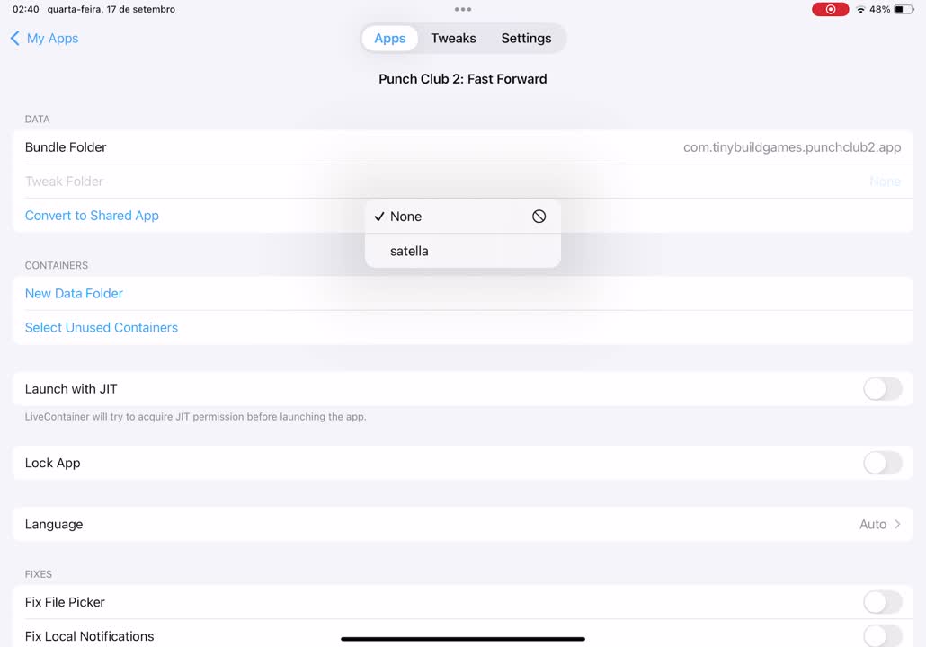926x647 pixels.
Task: Toggle the Lock App switch
Action: pyautogui.click(x=882, y=463)
